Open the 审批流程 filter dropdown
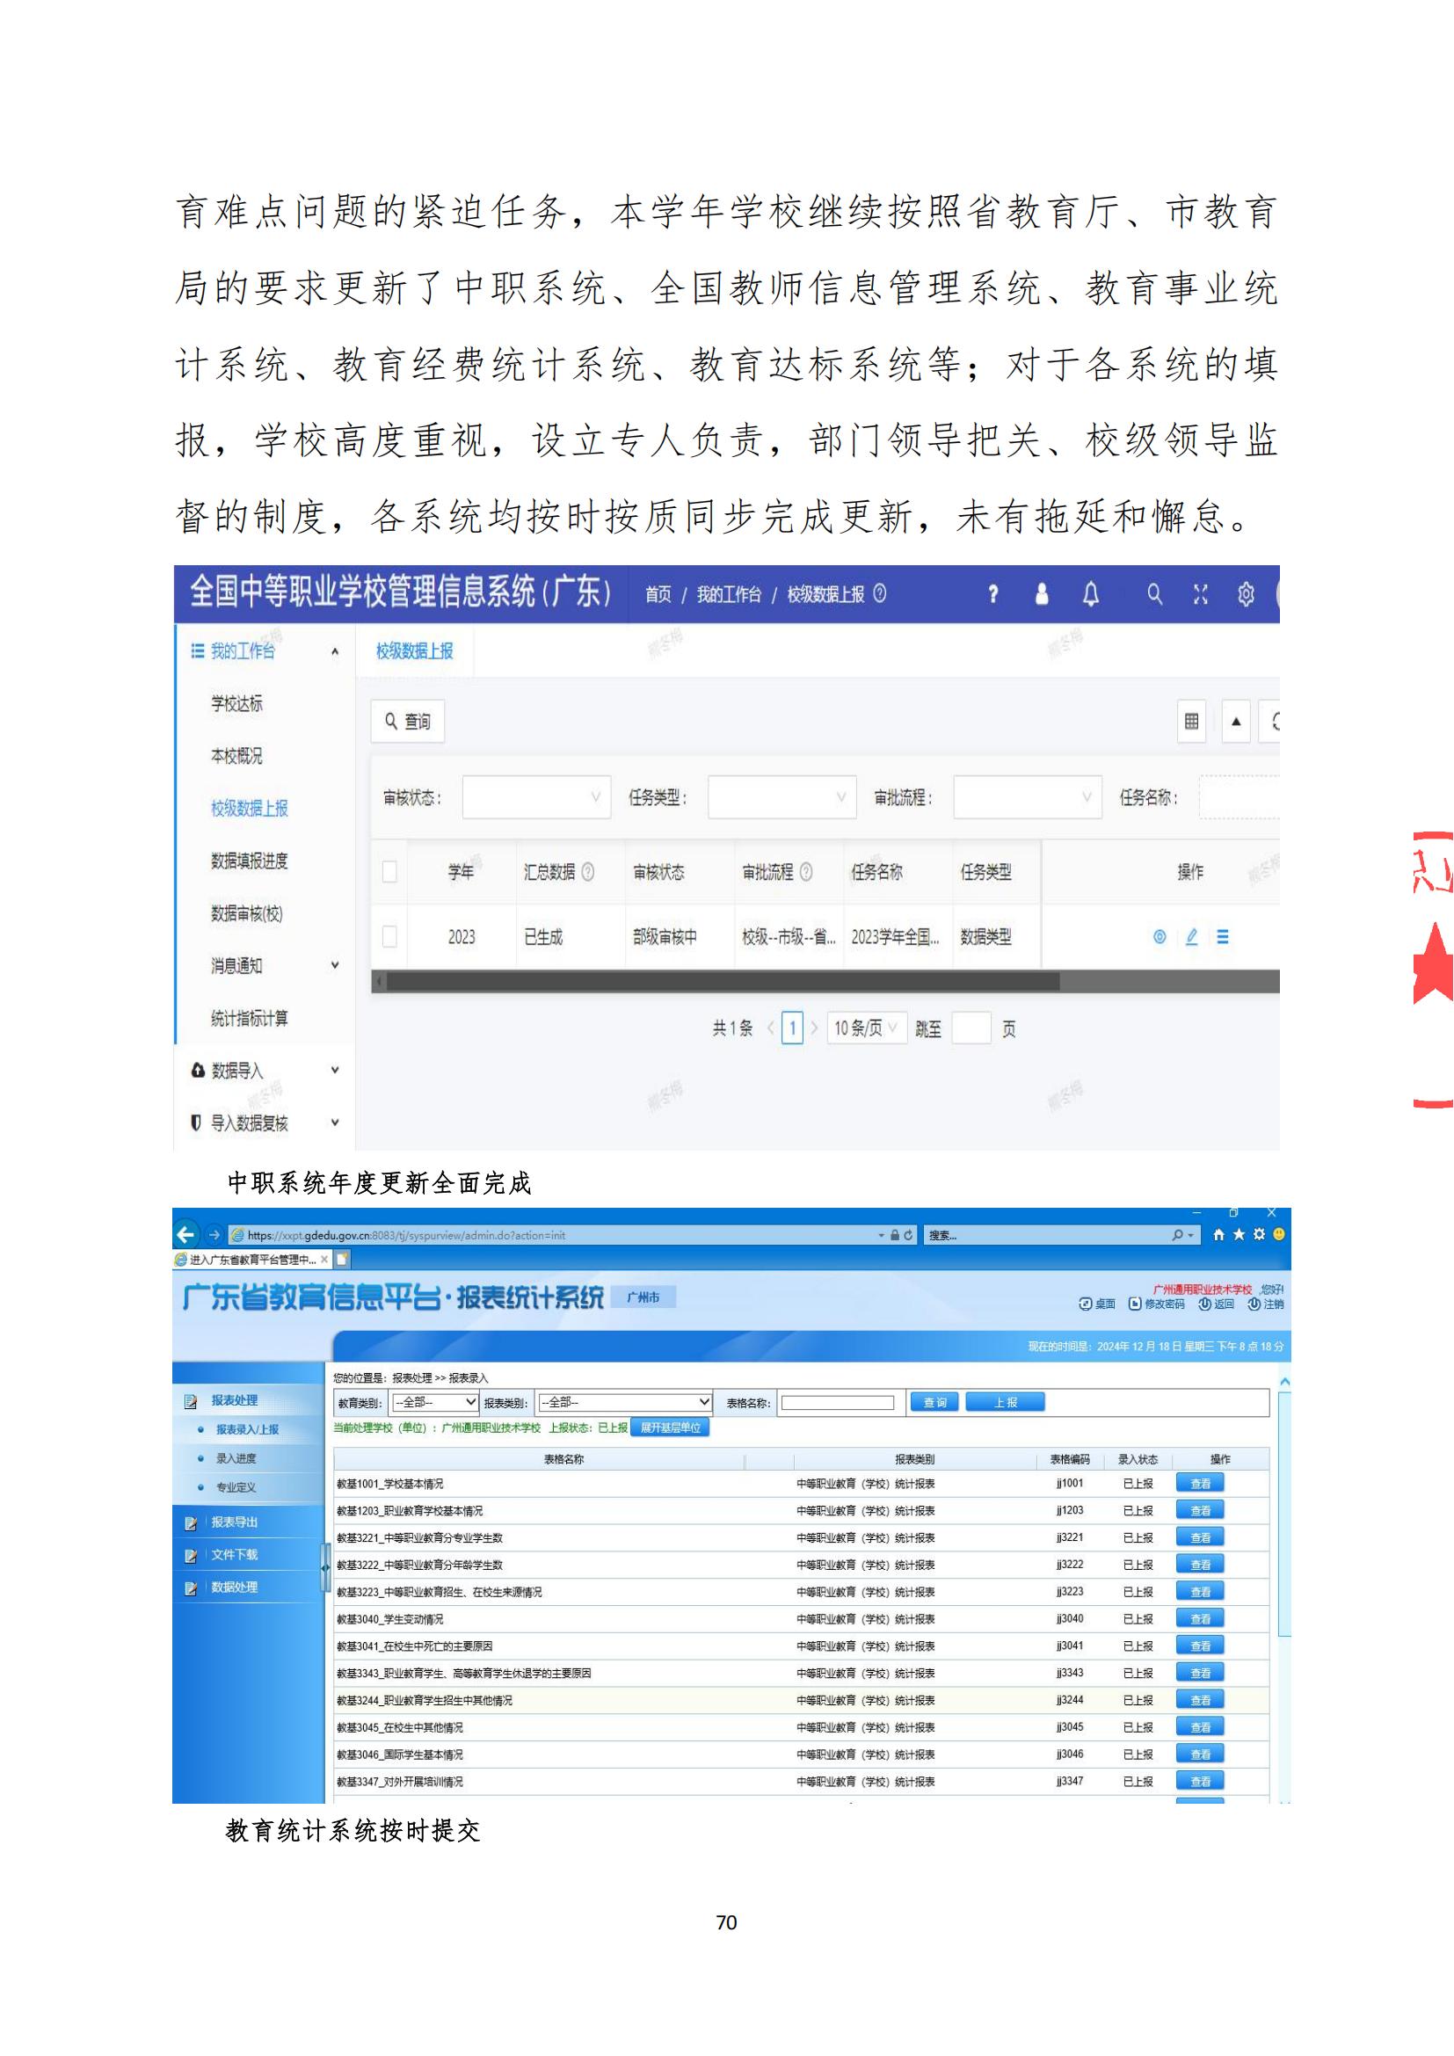The width and height of the screenshot is (1454, 2056). [1027, 797]
